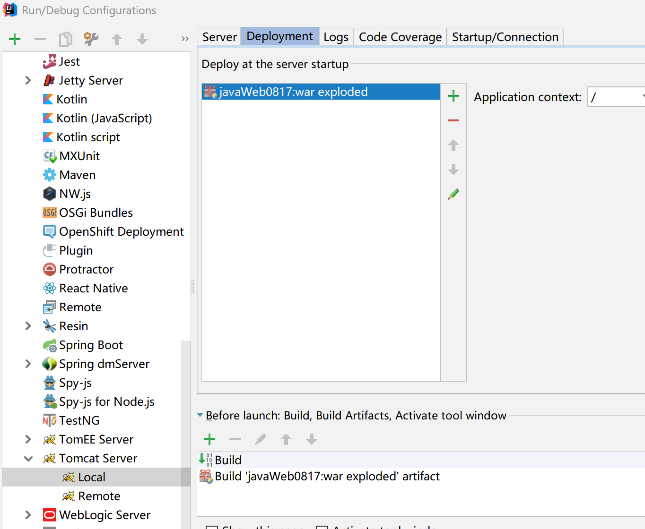645x529 pixels.
Task: Remove the deployment artifact using the red minus
Action: (453, 120)
